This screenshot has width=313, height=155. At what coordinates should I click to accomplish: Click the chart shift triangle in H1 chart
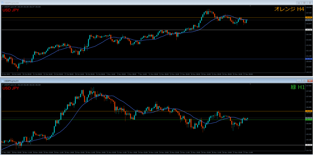click(250, 84)
